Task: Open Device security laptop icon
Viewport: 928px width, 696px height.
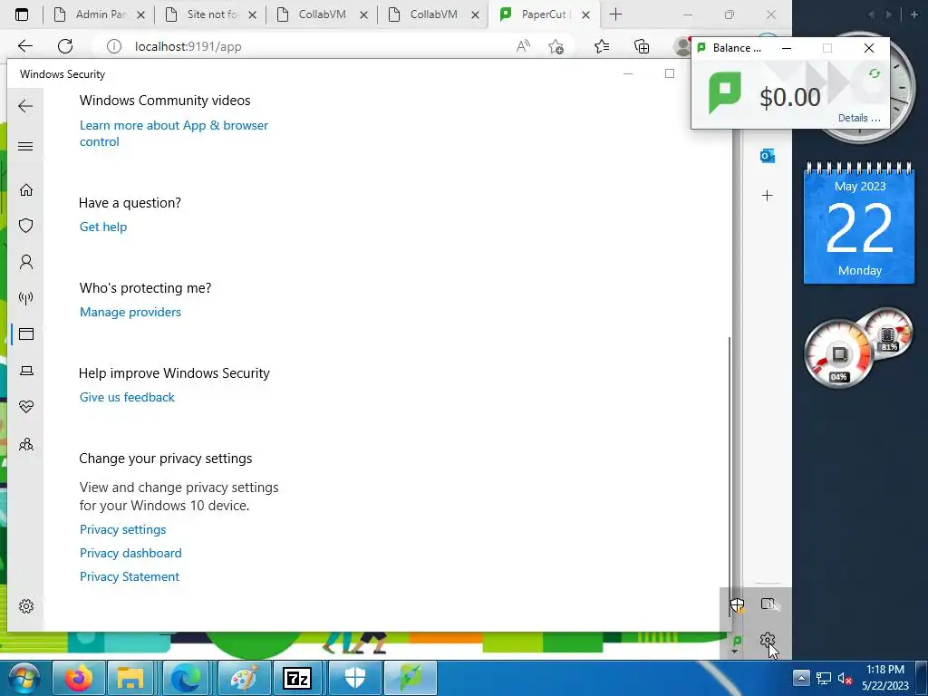Action: pyautogui.click(x=26, y=371)
